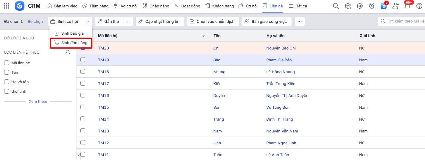The image size is (425, 160).
Task: Open the help question mark icon
Action: point(419,6)
